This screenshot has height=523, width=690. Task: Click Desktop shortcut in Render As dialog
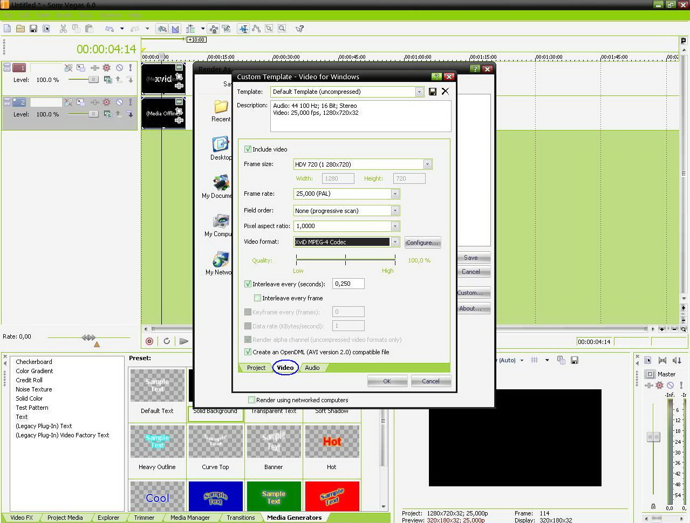coord(221,148)
